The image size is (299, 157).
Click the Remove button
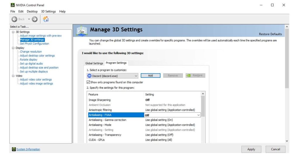[173, 76]
